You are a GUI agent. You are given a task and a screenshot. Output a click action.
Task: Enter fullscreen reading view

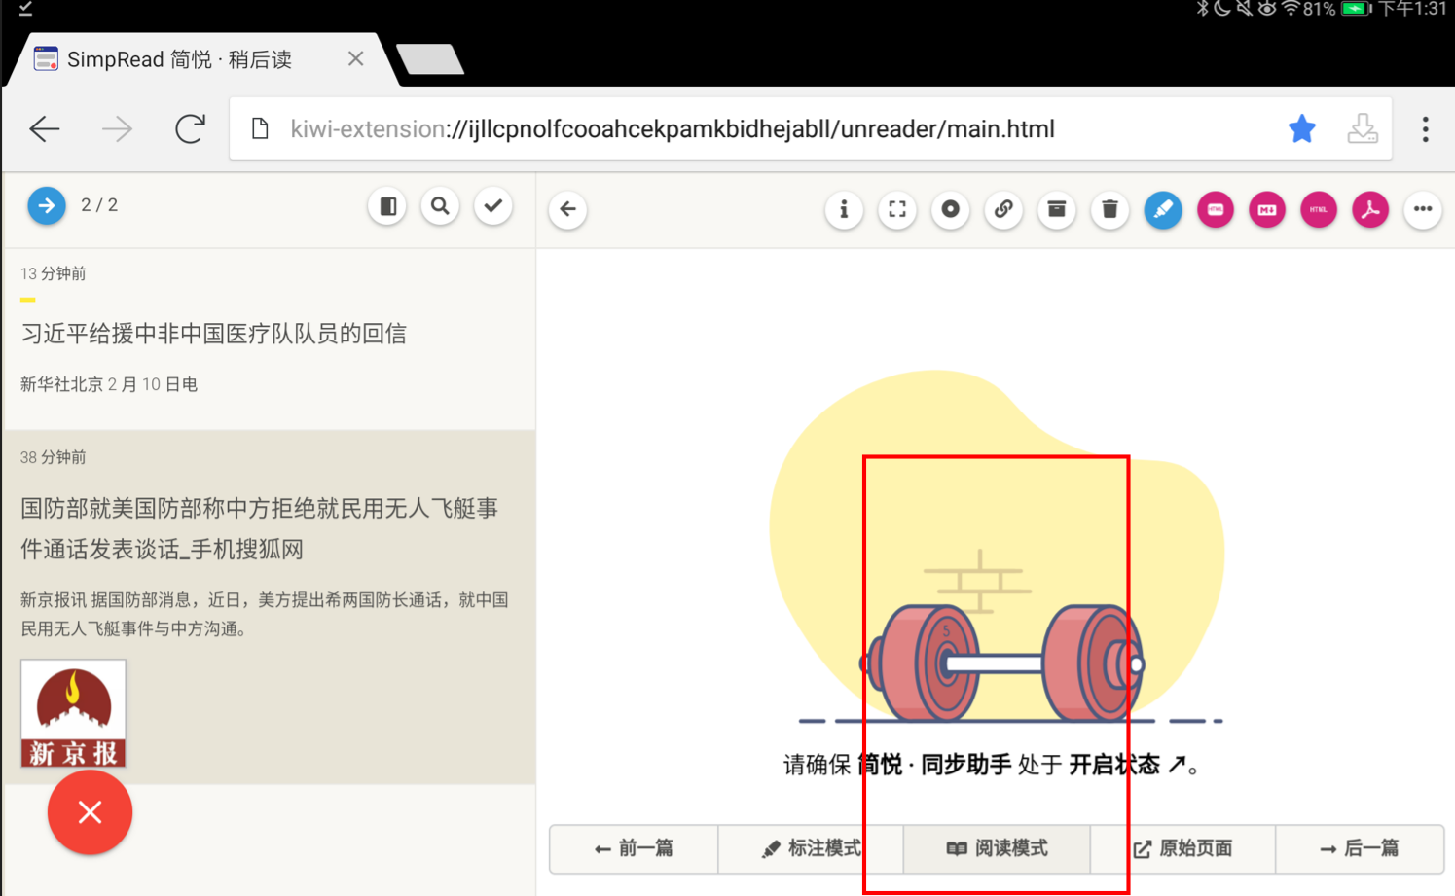[x=896, y=209]
